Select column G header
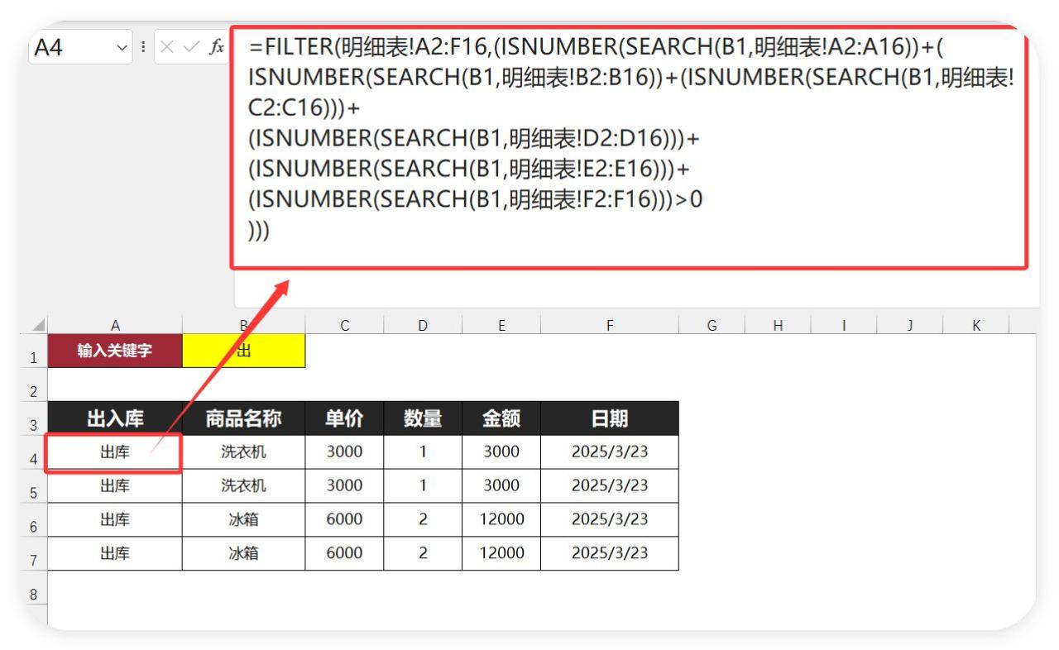Screen dimensions: 1059x650 pos(712,325)
